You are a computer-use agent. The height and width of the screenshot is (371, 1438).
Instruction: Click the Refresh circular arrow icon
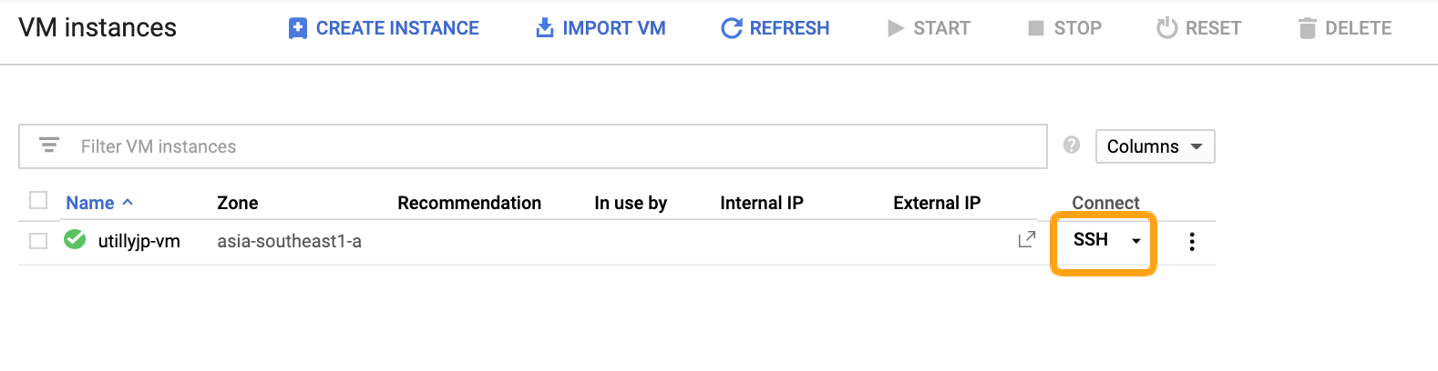[x=731, y=28]
